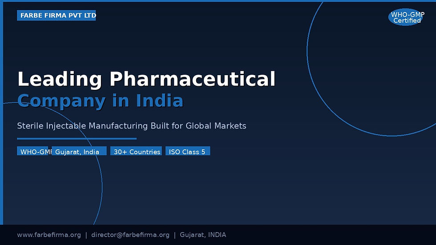Click the FARBE FIRMA PVT LTD label
Screen dimensions: 436x245
click(x=57, y=16)
